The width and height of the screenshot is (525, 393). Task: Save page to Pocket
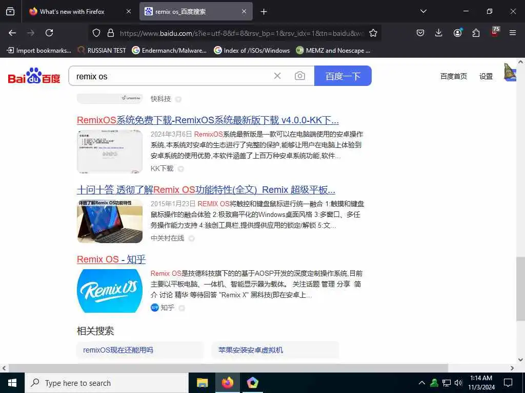[420, 33]
